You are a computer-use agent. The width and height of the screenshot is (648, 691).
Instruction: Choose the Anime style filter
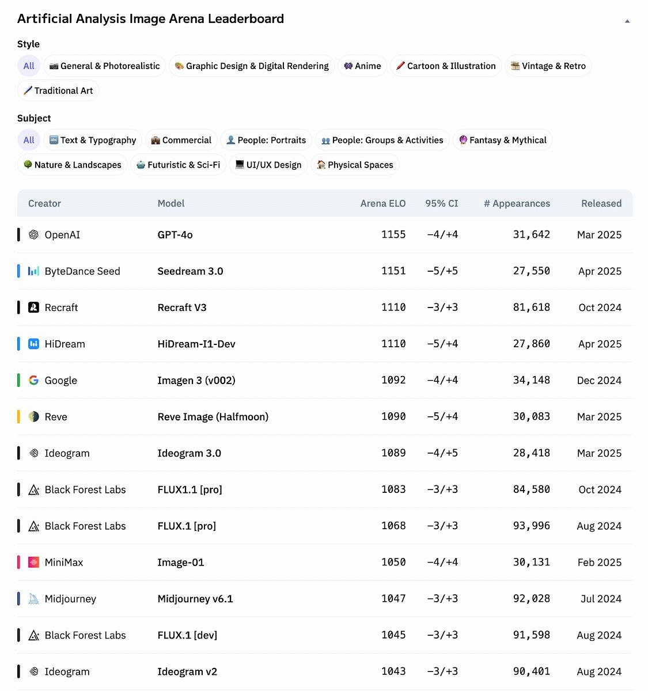[x=362, y=66]
